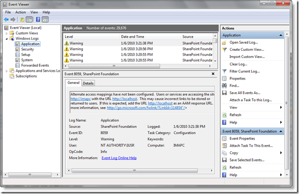Open the go.microsoft.com fwlink link

146,108
